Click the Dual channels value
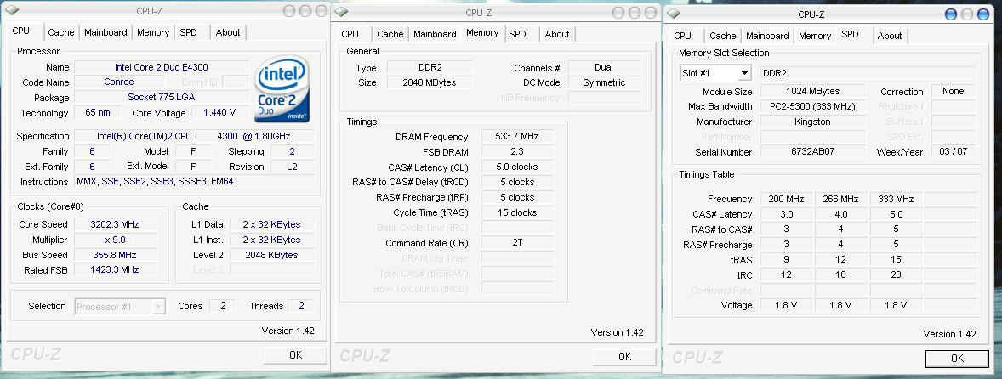Viewport: 1002px width, 379px height. coord(604,68)
